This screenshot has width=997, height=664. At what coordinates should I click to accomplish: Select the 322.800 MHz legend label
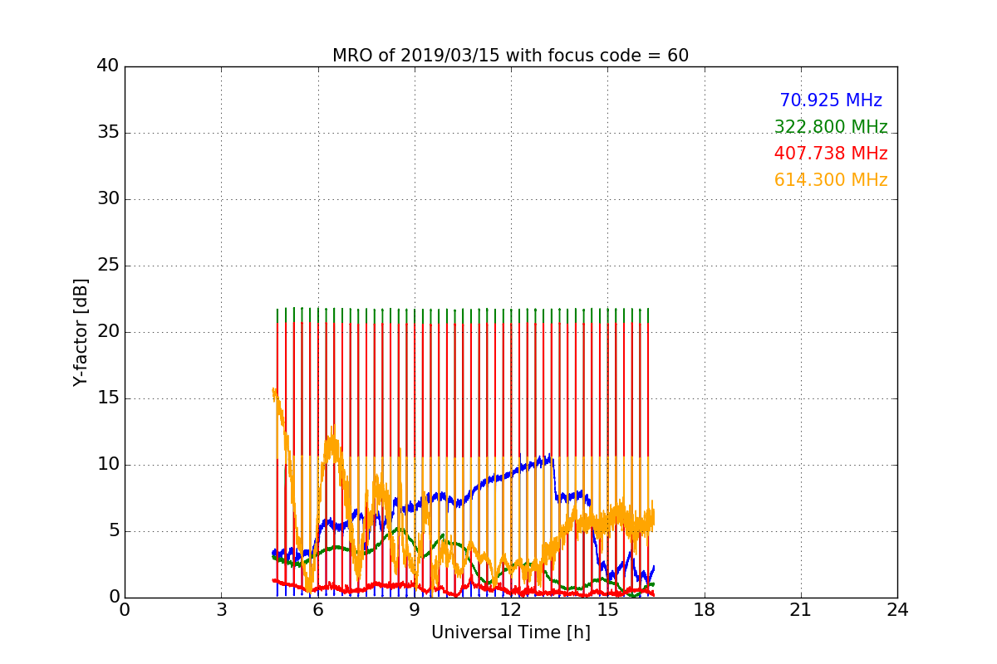tap(831, 127)
